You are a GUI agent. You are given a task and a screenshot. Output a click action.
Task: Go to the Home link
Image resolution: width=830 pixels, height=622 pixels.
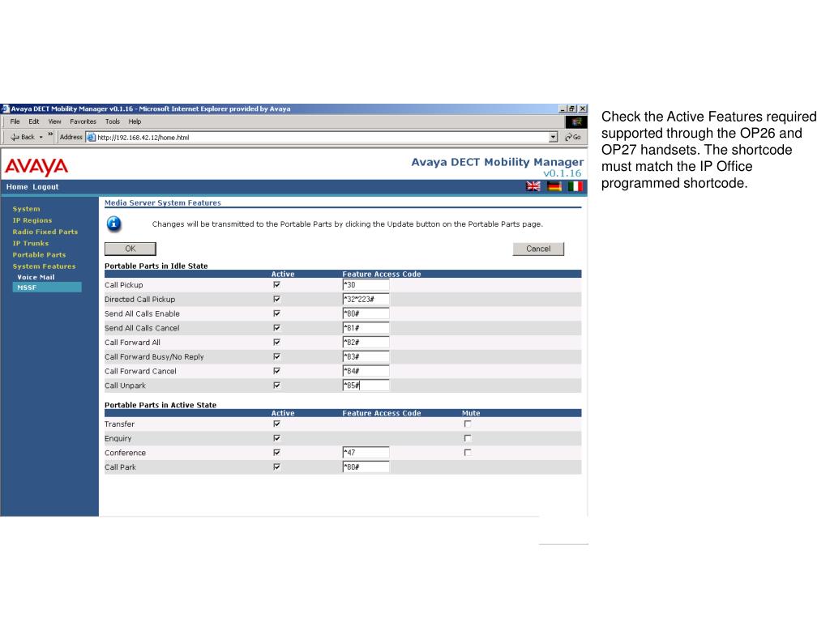tap(17, 187)
